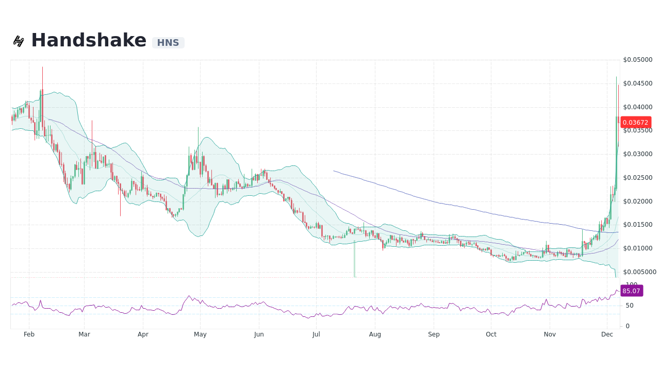Select the Jul axis label
This screenshot has height=371, width=660.
pyautogui.click(x=316, y=334)
